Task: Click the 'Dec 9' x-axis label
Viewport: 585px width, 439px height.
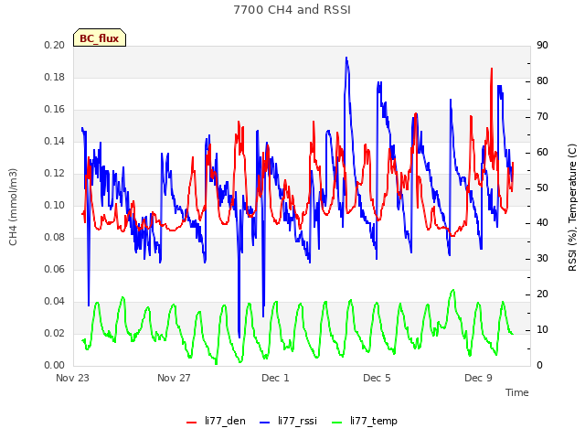Action: (x=478, y=378)
